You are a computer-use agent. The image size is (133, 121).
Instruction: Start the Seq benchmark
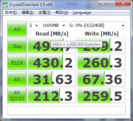coord(17,45)
